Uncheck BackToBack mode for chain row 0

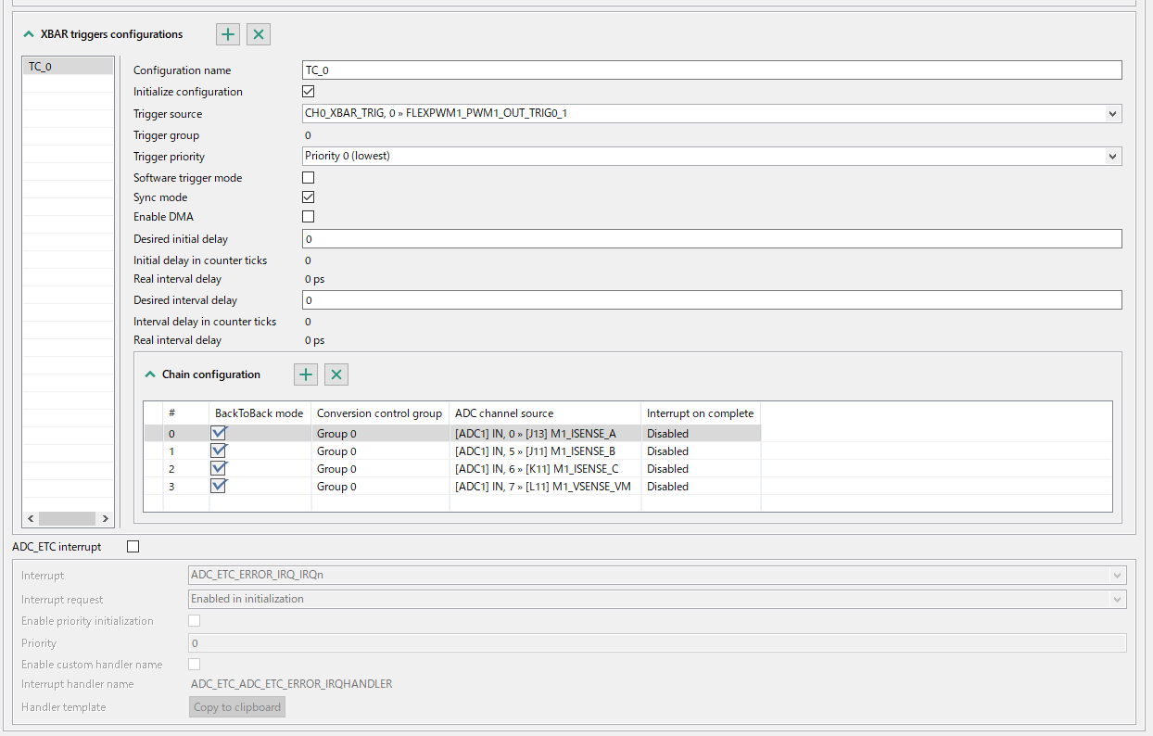coord(218,433)
